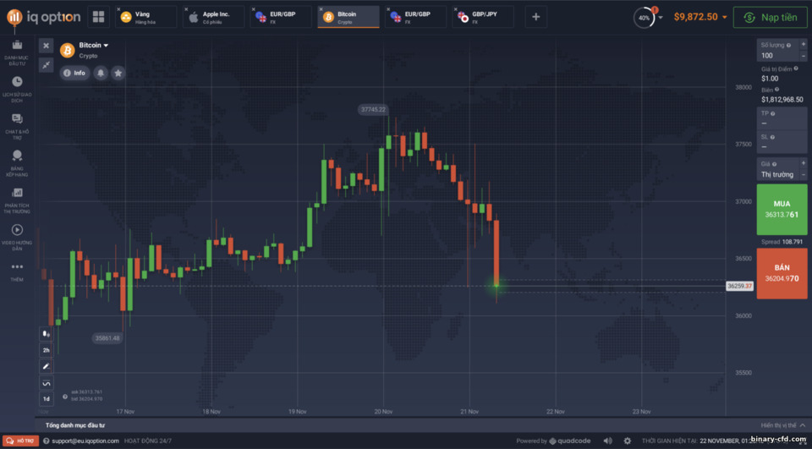Change the 2h candle interval
812x449 pixels.
[x=46, y=350]
